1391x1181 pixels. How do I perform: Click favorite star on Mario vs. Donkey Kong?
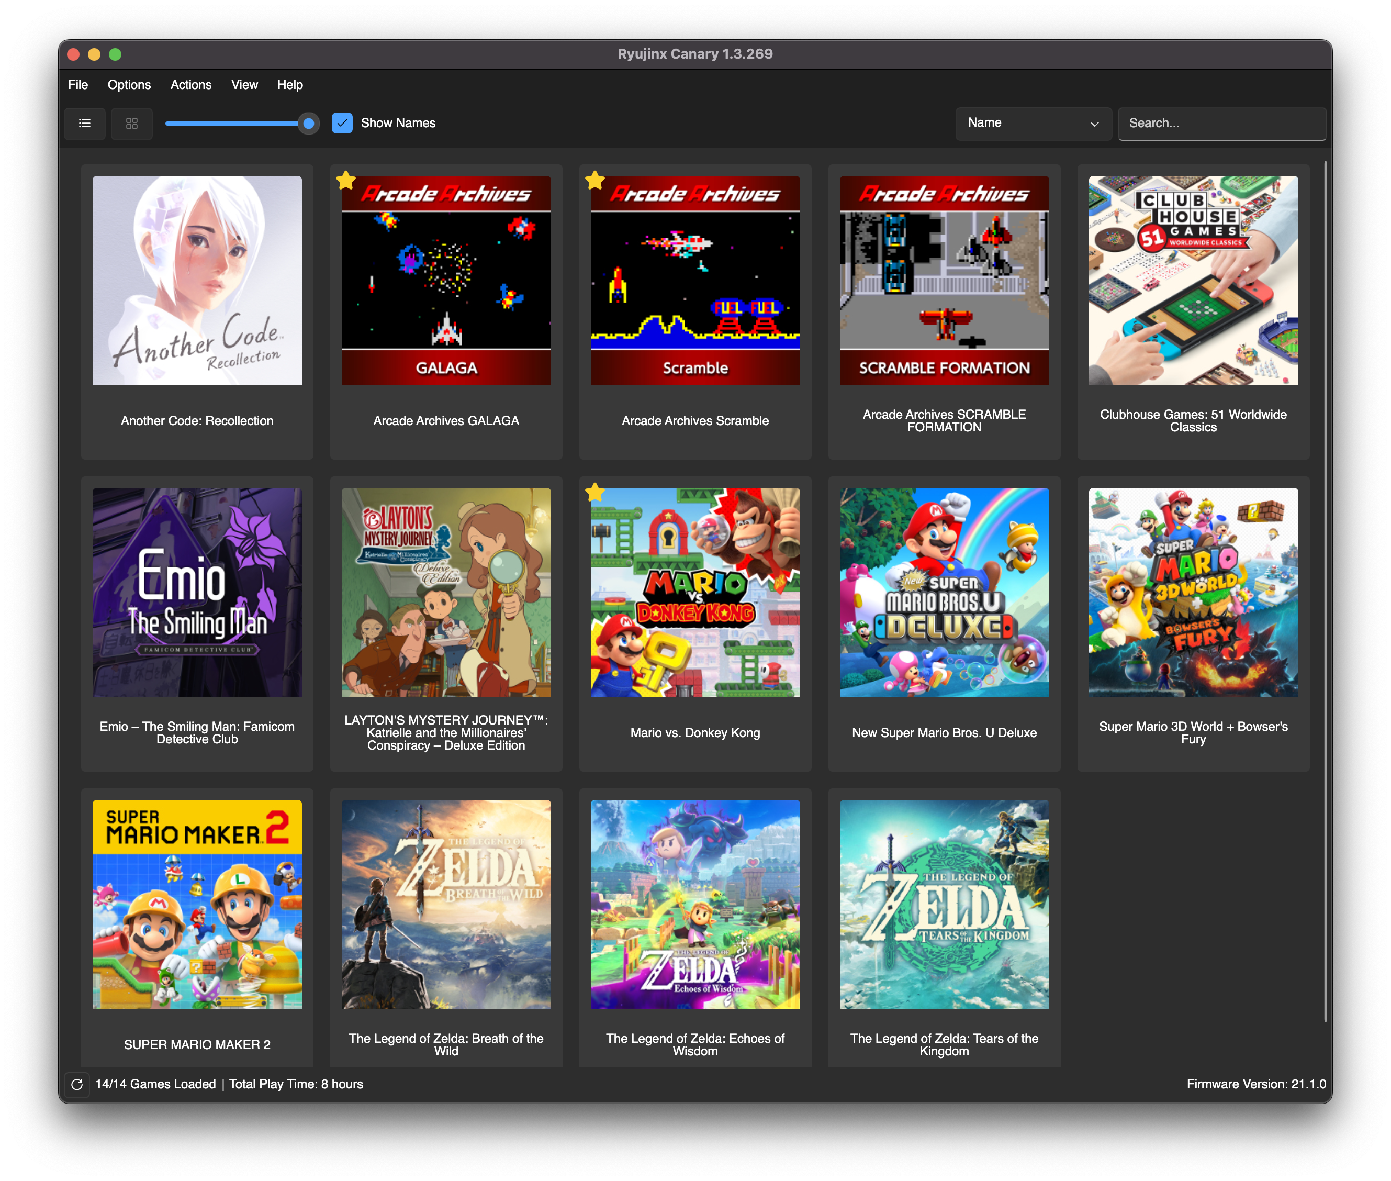coord(594,493)
